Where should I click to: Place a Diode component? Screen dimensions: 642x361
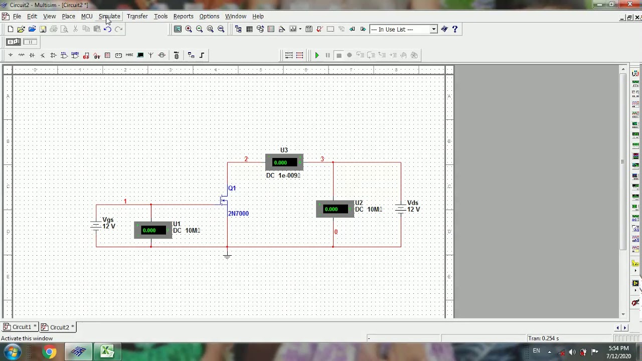tap(32, 55)
